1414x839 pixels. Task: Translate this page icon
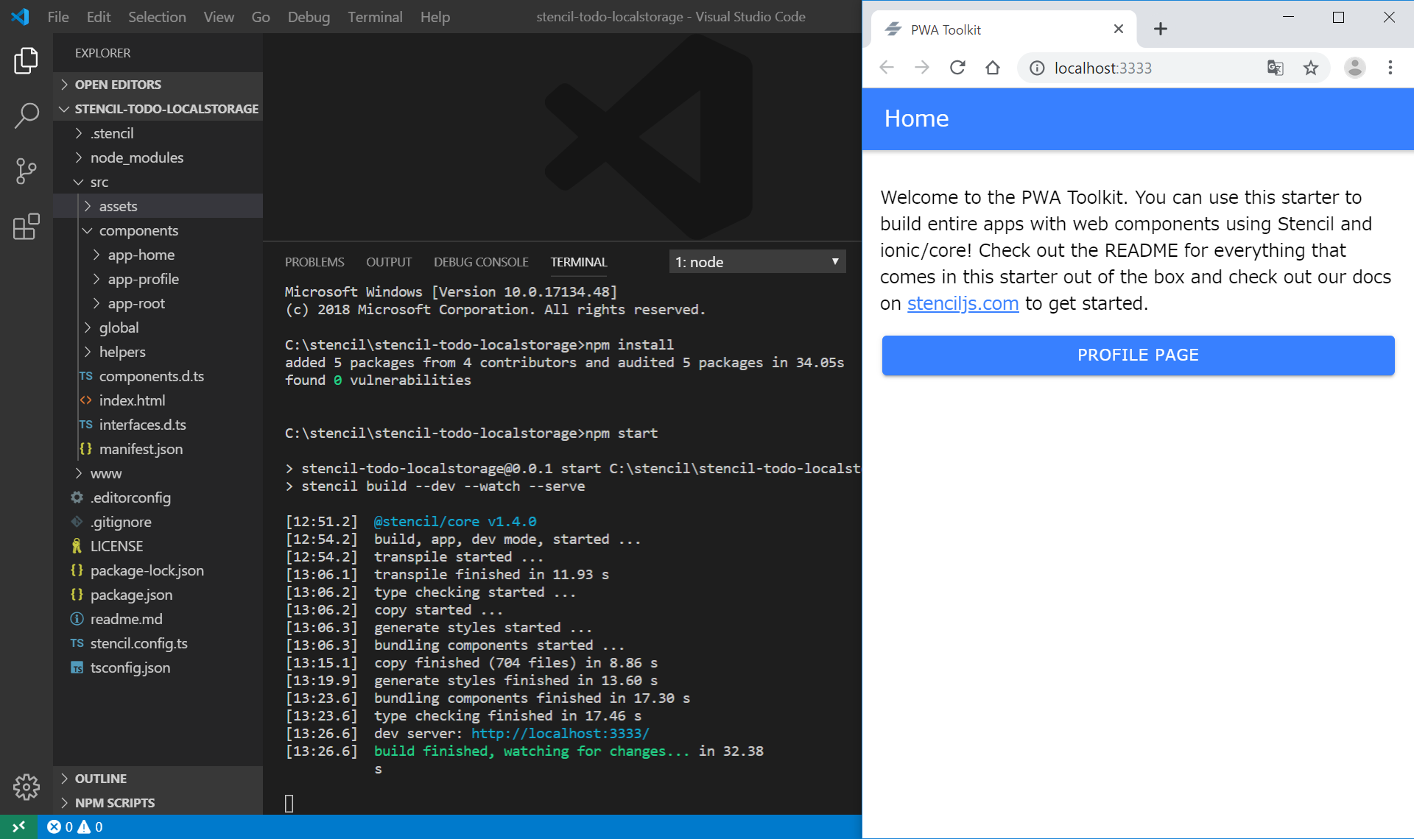tap(1275, 68)
